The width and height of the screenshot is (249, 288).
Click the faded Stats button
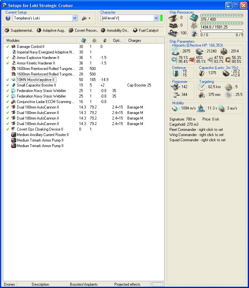[158, 284]
